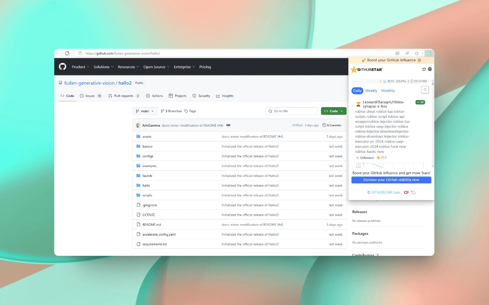Open the Enterprise dropdown menu
This screenshot has width=489, height=305.
click(x=184, y=67)
